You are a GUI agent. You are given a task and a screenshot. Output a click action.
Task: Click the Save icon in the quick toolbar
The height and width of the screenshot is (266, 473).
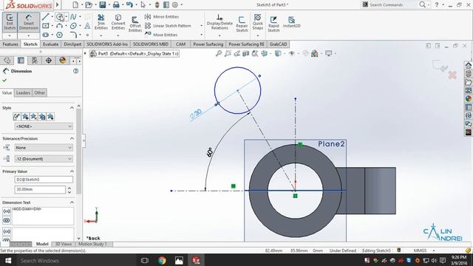click(103, 4)
